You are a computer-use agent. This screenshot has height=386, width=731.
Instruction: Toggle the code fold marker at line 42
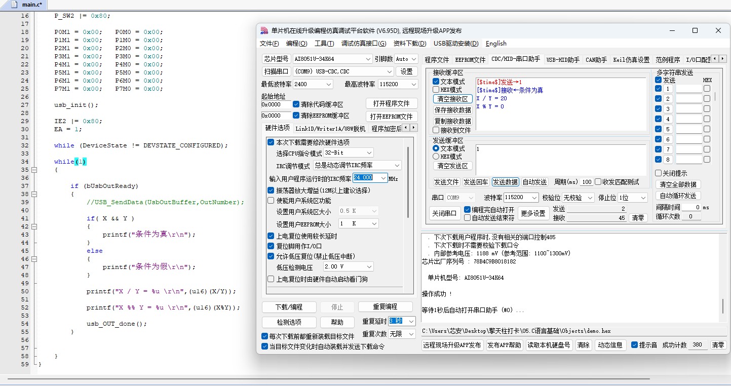coord(35,226)
